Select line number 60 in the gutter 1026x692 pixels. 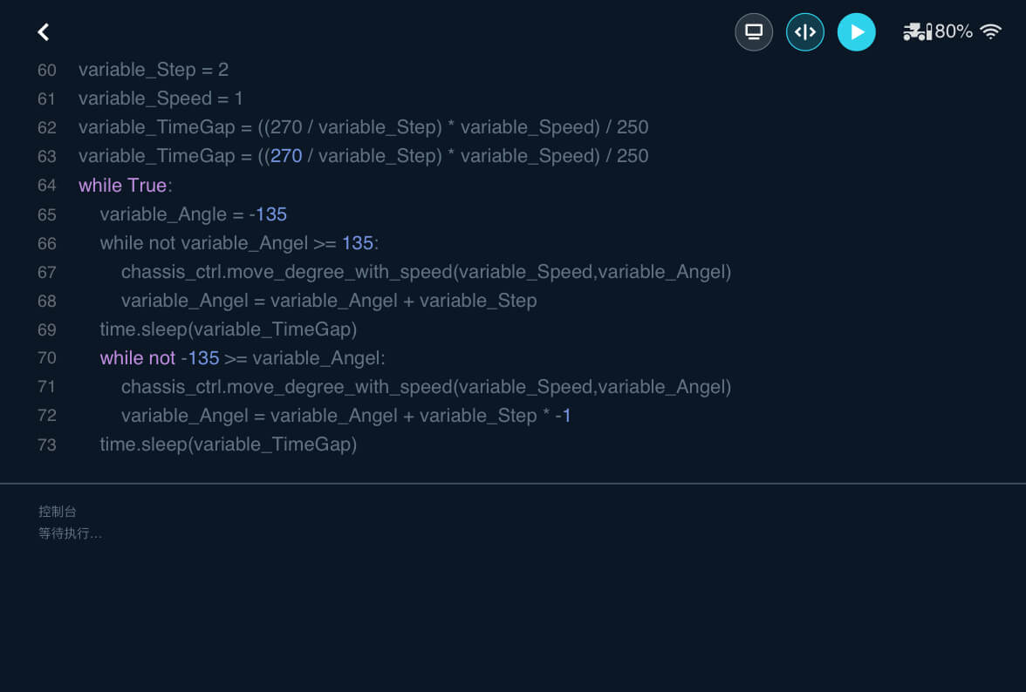46,70
